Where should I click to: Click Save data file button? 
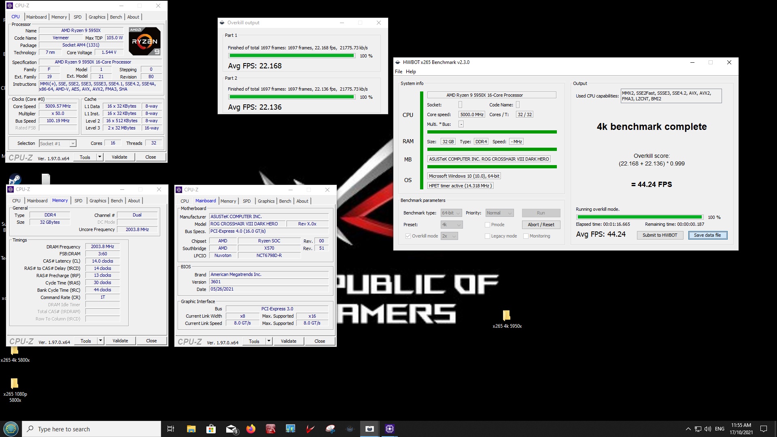(707, 235)
